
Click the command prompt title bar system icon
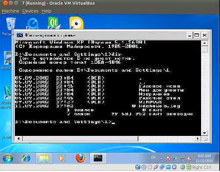click(x=20, y=35)
